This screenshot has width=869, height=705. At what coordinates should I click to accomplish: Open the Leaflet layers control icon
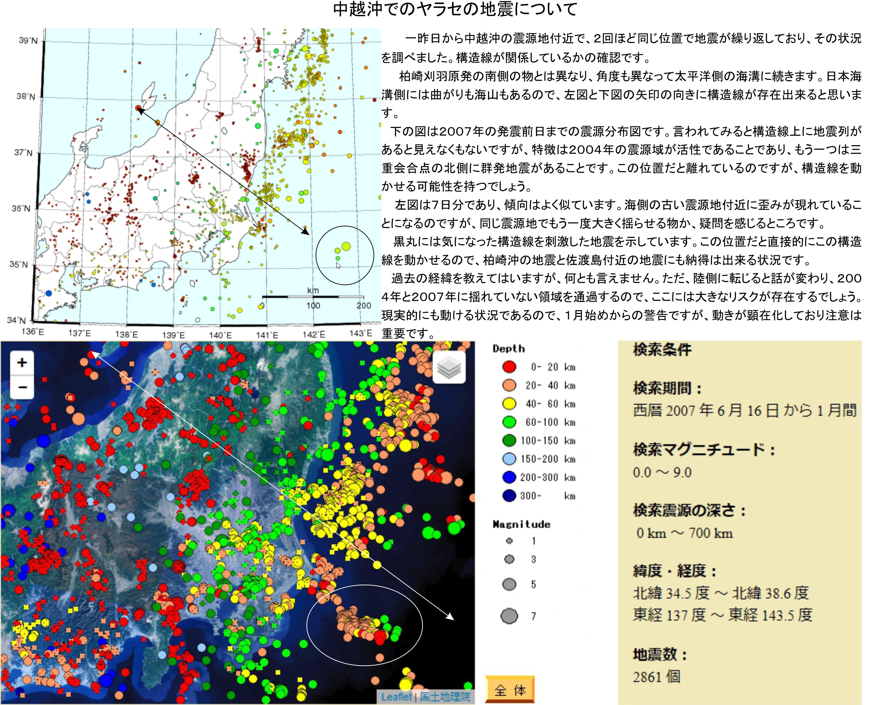click(449, 367)
